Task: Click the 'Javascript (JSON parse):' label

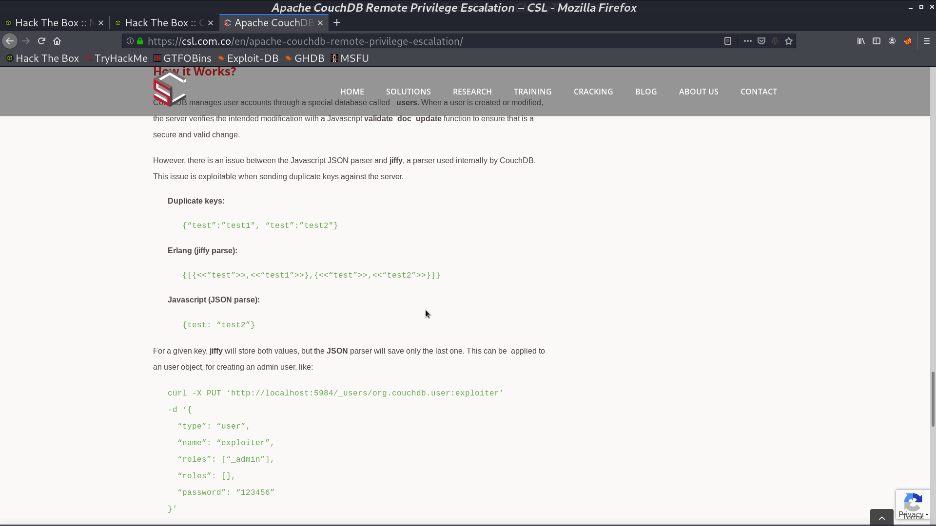Action: (214, 300)
